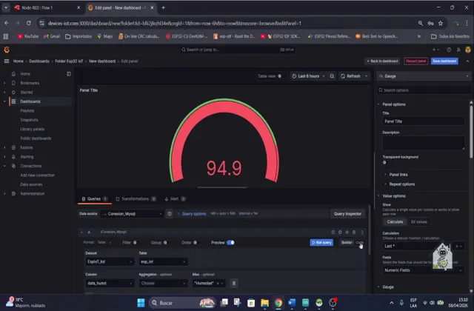Click the Administration gear icon
Image resolution: width=474 pixels, height=311 pixels.
[13, 193]
